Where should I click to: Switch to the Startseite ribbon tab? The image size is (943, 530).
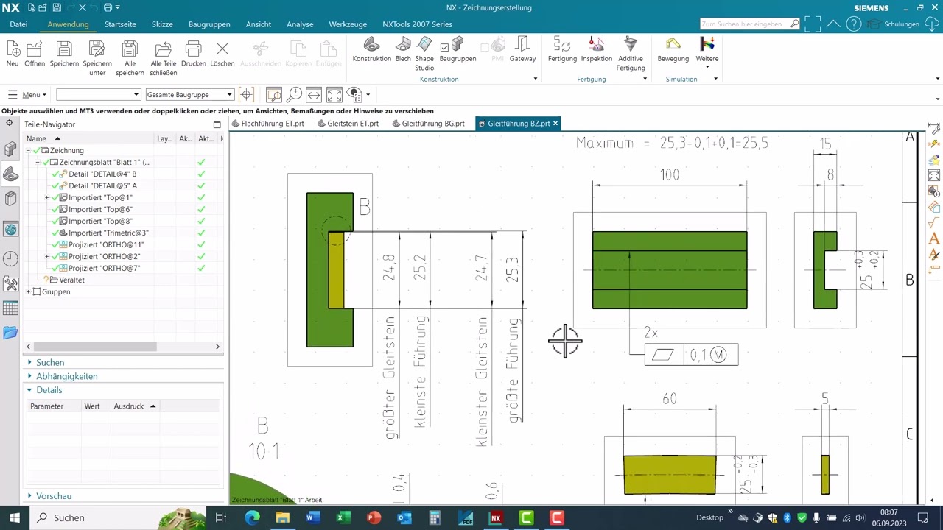coord(120,24)
